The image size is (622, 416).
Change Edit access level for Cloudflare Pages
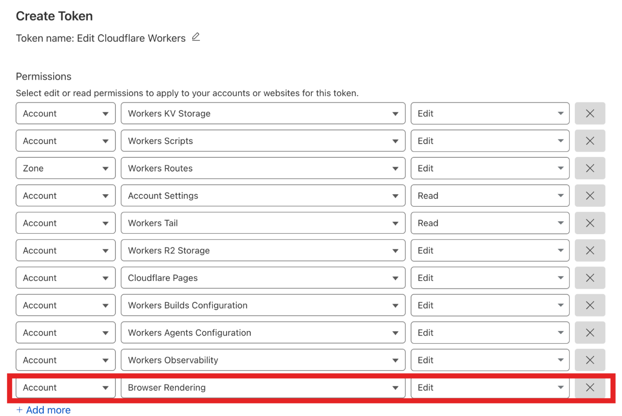click(x=490, y=278)
